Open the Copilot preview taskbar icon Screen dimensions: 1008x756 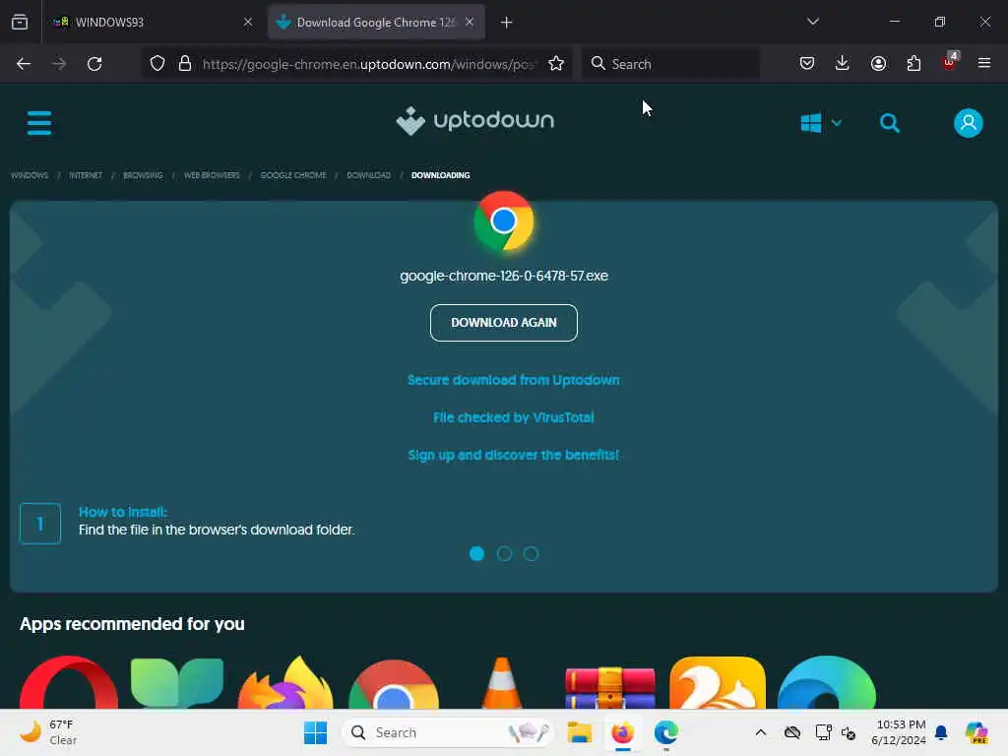click(976, 732)
